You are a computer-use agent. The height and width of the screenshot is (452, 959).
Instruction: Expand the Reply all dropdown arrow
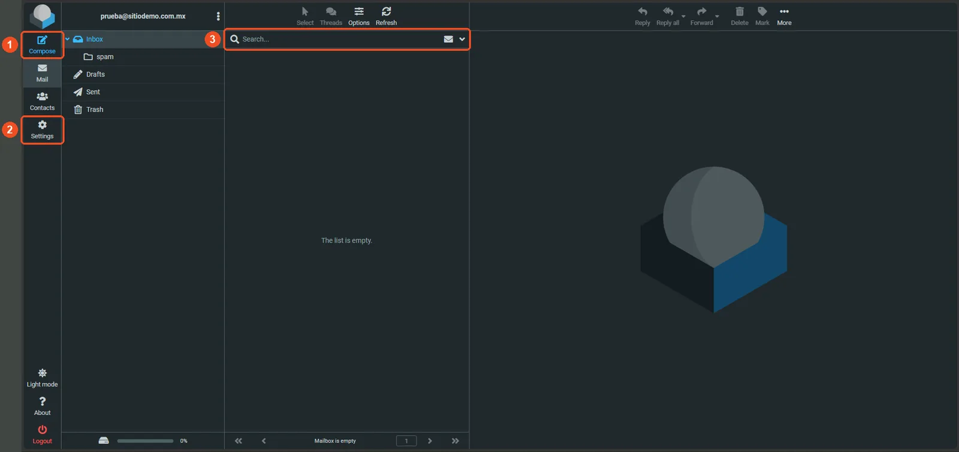click(x=683, y=17)
